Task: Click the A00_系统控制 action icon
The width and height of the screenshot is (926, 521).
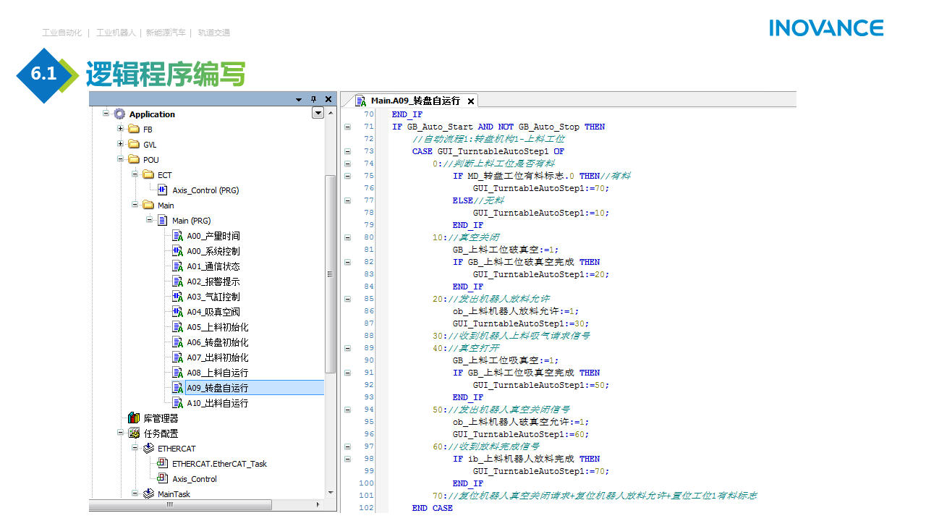Action: click(x=177, y=250)
